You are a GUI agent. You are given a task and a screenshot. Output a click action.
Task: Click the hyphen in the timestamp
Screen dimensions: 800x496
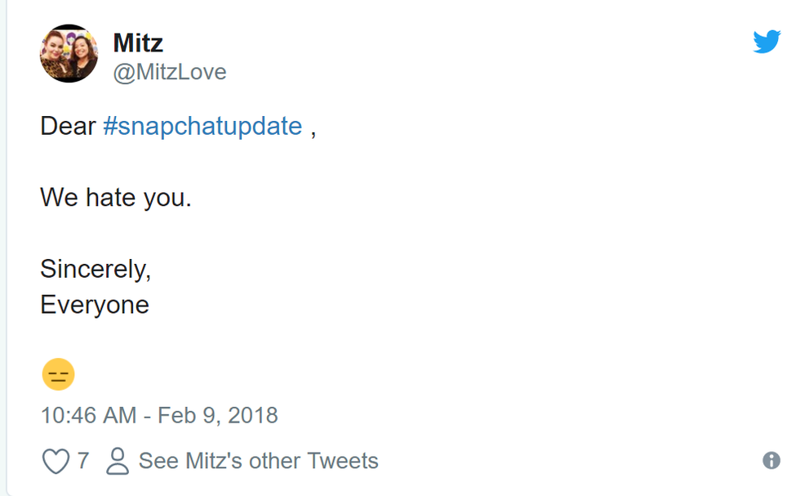point(147,415)
